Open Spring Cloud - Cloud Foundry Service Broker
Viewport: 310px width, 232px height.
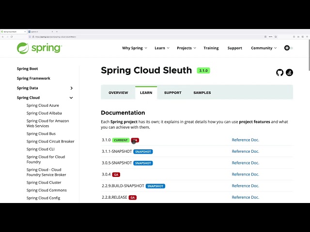46,172
